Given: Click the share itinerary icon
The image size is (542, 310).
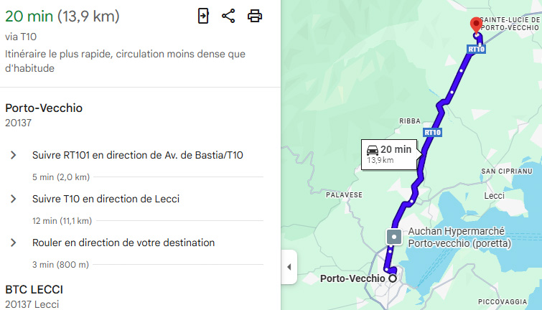Looking at the screenshot, I should 228,16.
